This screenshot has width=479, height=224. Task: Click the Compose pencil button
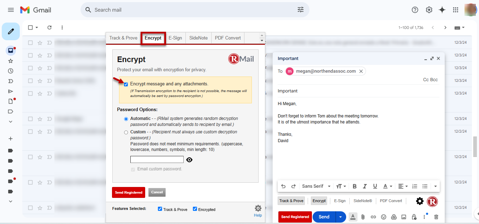[11, 31]
